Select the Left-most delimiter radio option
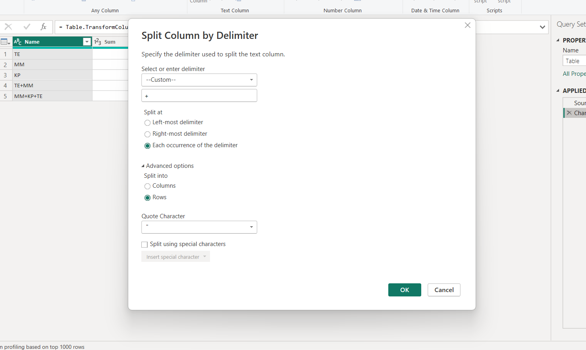Viewport: 586px width, 350px height. [147, 123]
